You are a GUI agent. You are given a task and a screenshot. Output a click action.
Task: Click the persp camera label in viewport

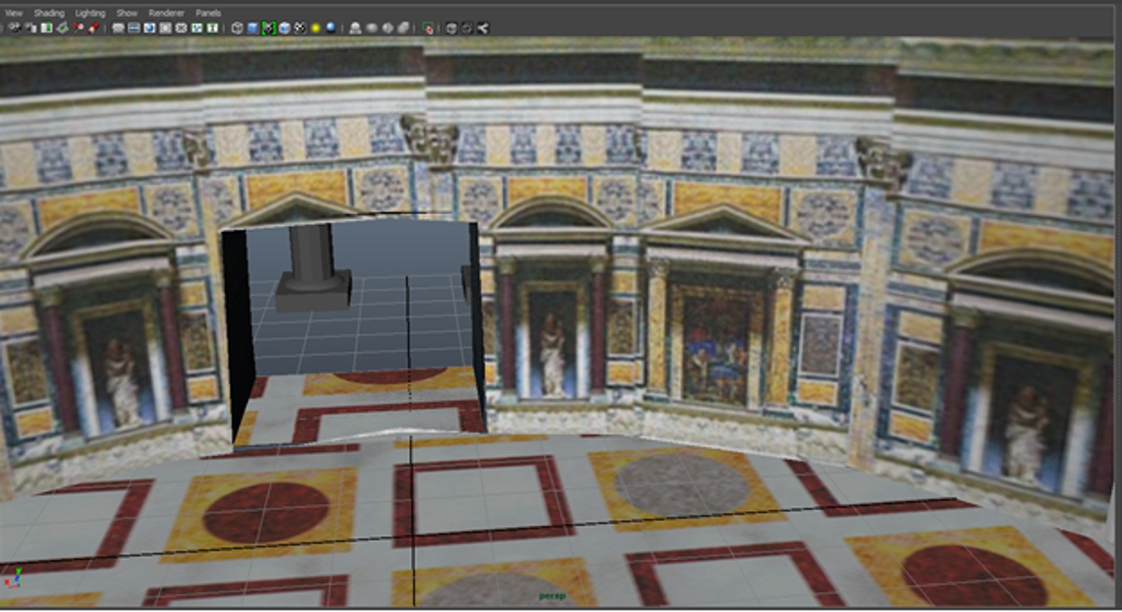pos(552,596)
